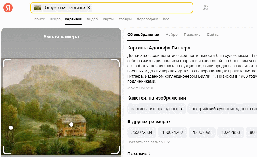Click the Картины Адольфа Гитлера heading

pyautogui.click(x=159, y=48)
